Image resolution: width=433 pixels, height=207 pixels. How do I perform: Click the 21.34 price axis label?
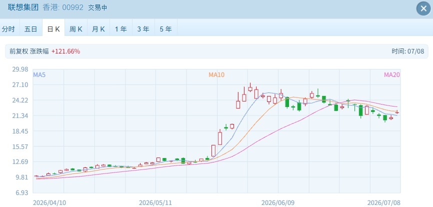coord(20,115)
